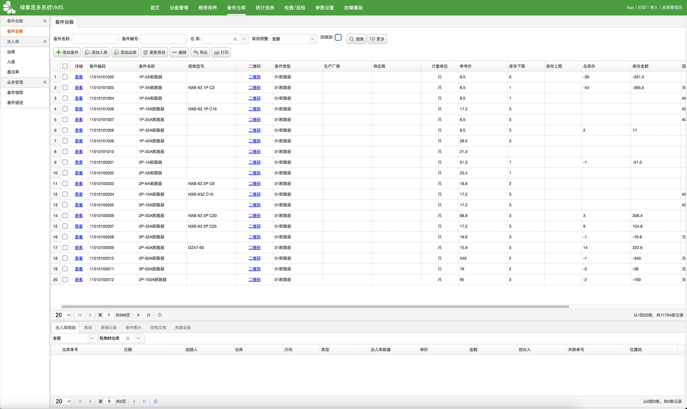Click 二维码 link for 1P-32A断路器 row

click(255, 131)
